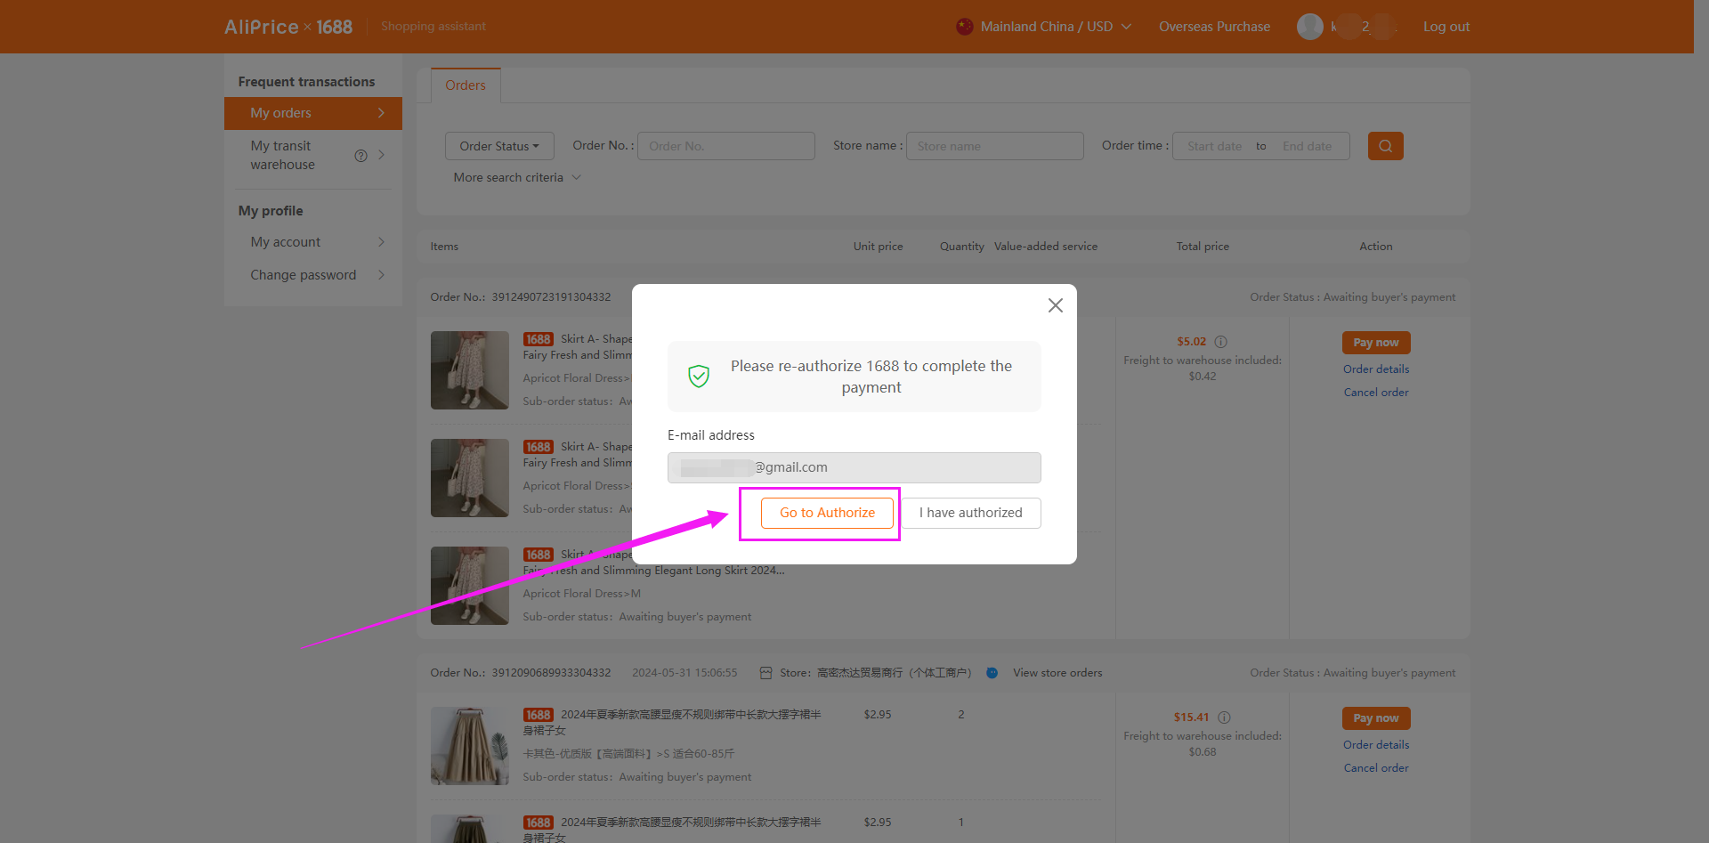Viewport: 1709px width, 843px height.
Task: Click order number 3912490723191304332
Action: [x=551, y=297]
